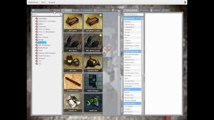This screenshot has width=214, height=120.
Task: Select the Half-Life 2 category
Action: (42, 42)
